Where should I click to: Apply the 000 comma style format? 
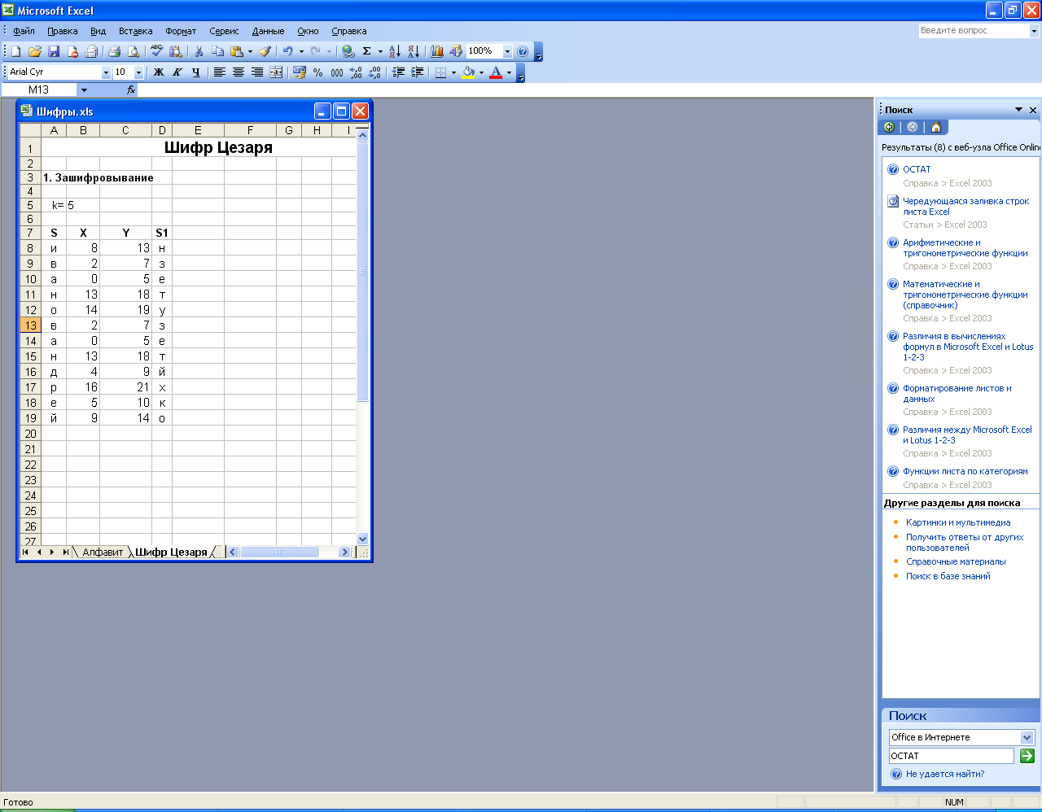tap(337, 72)
